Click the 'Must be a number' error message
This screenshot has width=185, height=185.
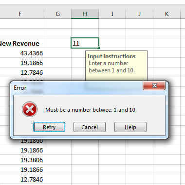[91, 110]
